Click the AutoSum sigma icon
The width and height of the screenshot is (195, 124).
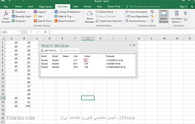[x=13, y=12]
